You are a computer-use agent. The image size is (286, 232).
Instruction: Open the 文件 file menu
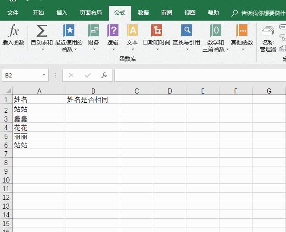tap(13, 13)
